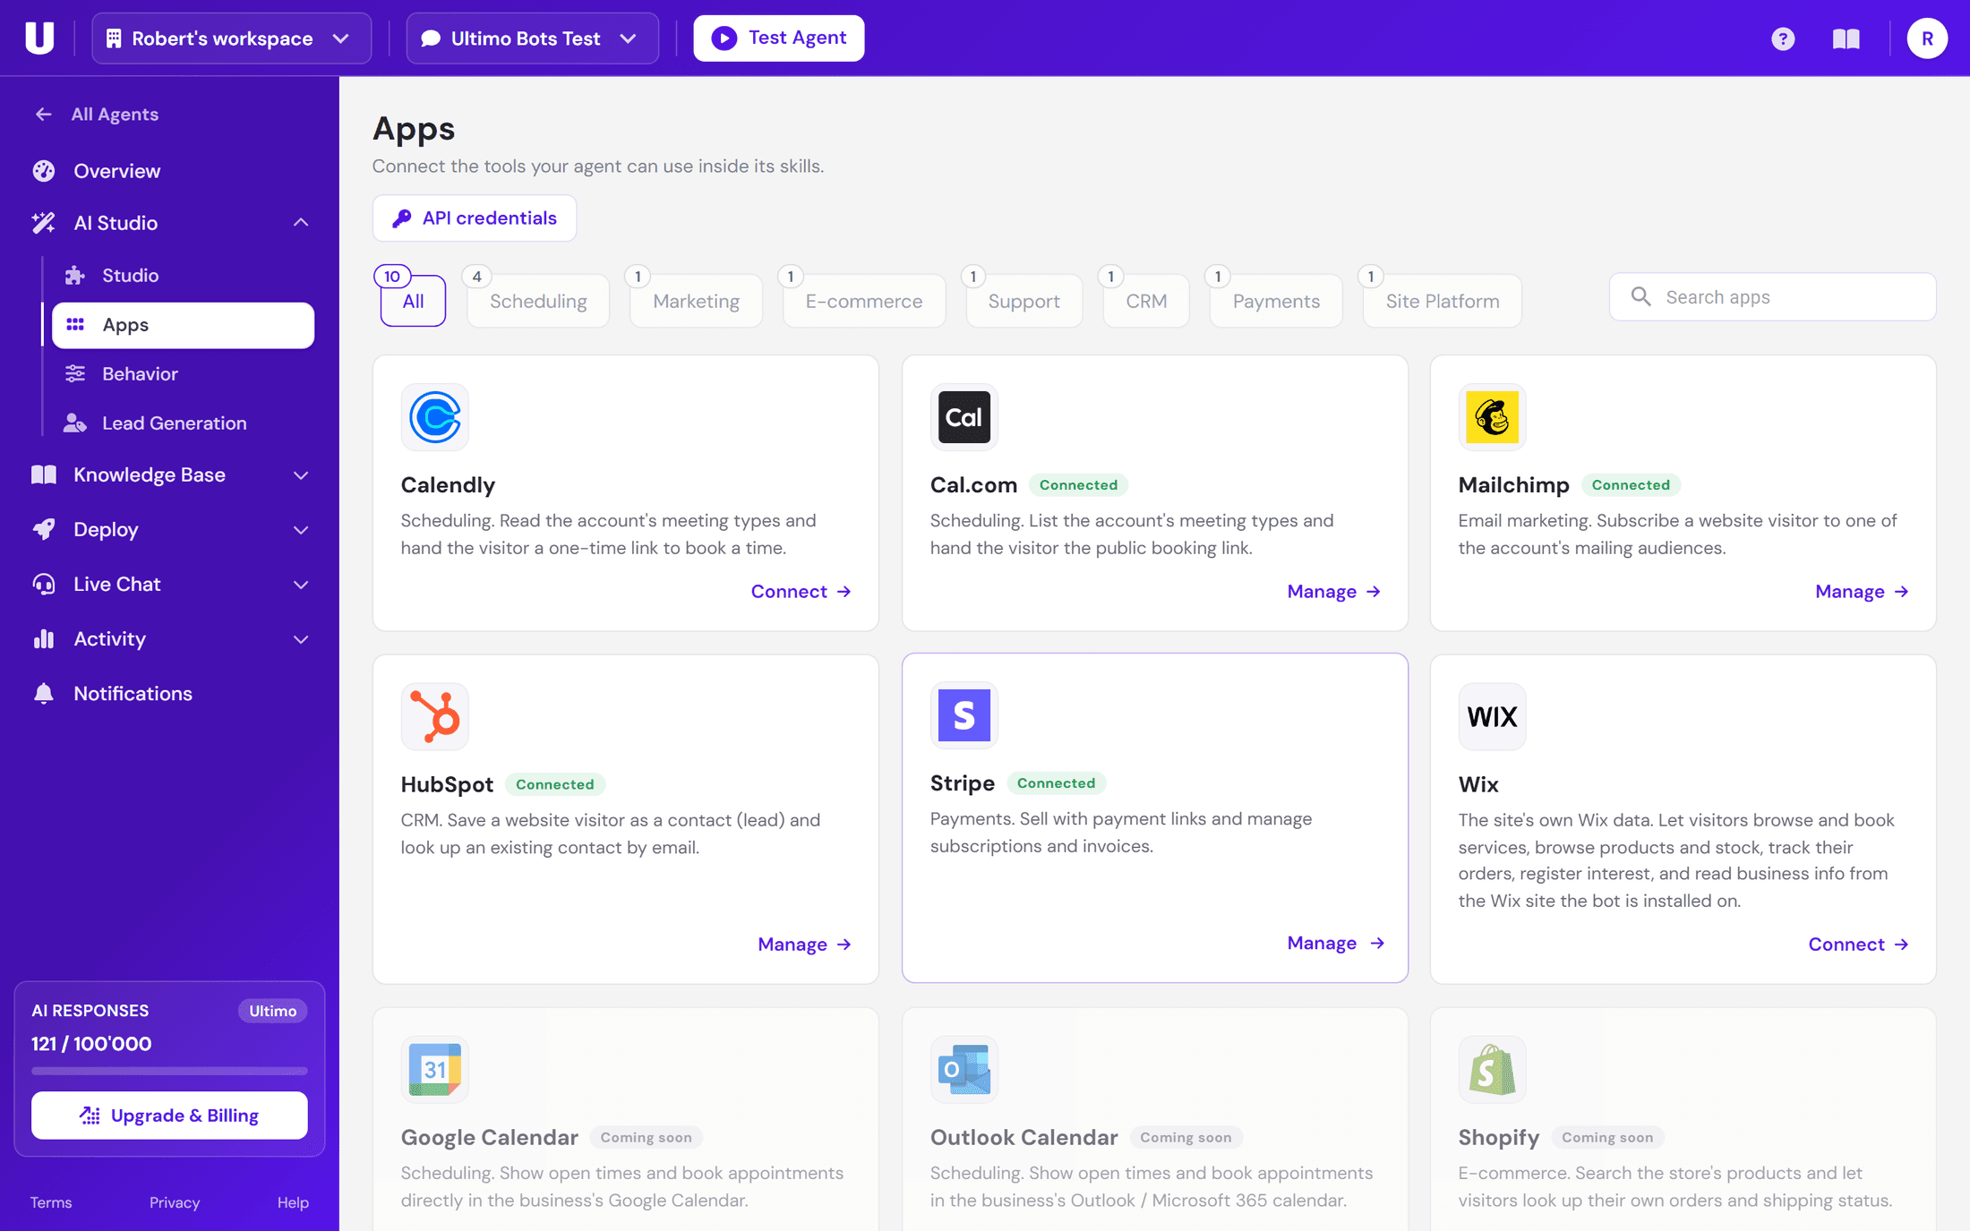The width and height of the screenshot is (1970, 1231).
Task: Filter apps by Scheduling
Action: pyautogui.click(x=538, y=301)
